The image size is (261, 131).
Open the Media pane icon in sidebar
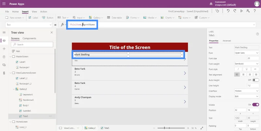click(4, 65)
